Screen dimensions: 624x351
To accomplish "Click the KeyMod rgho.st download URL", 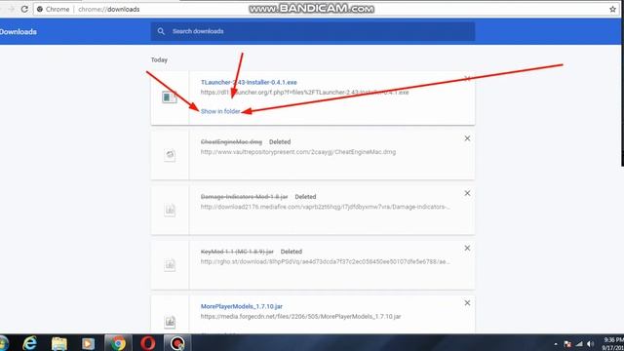I will point(325,262).
